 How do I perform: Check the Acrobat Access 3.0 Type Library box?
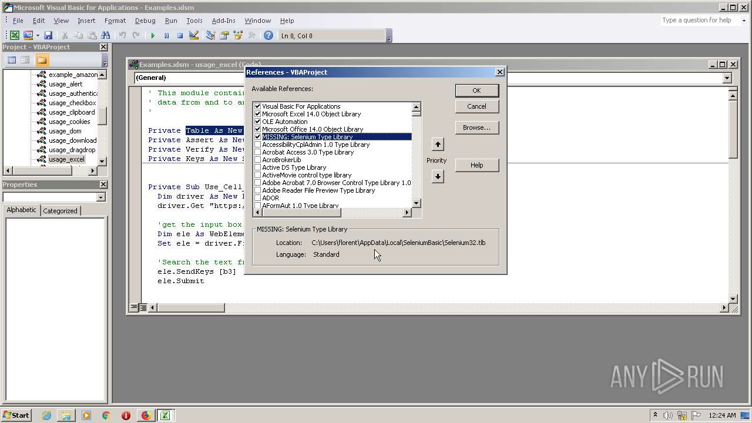pos(257,152)
